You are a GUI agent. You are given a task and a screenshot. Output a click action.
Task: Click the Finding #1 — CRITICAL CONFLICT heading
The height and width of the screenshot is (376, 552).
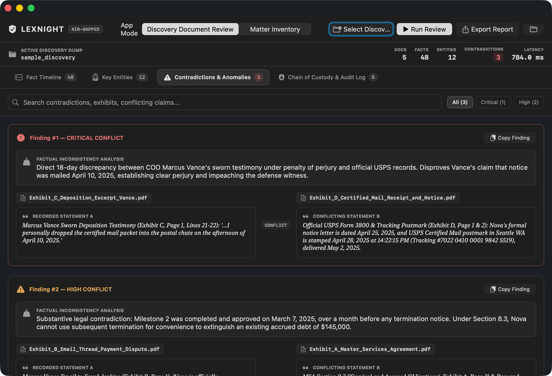point(77,138)
